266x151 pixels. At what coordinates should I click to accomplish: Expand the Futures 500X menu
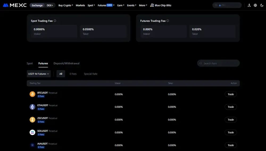(106, 5)
